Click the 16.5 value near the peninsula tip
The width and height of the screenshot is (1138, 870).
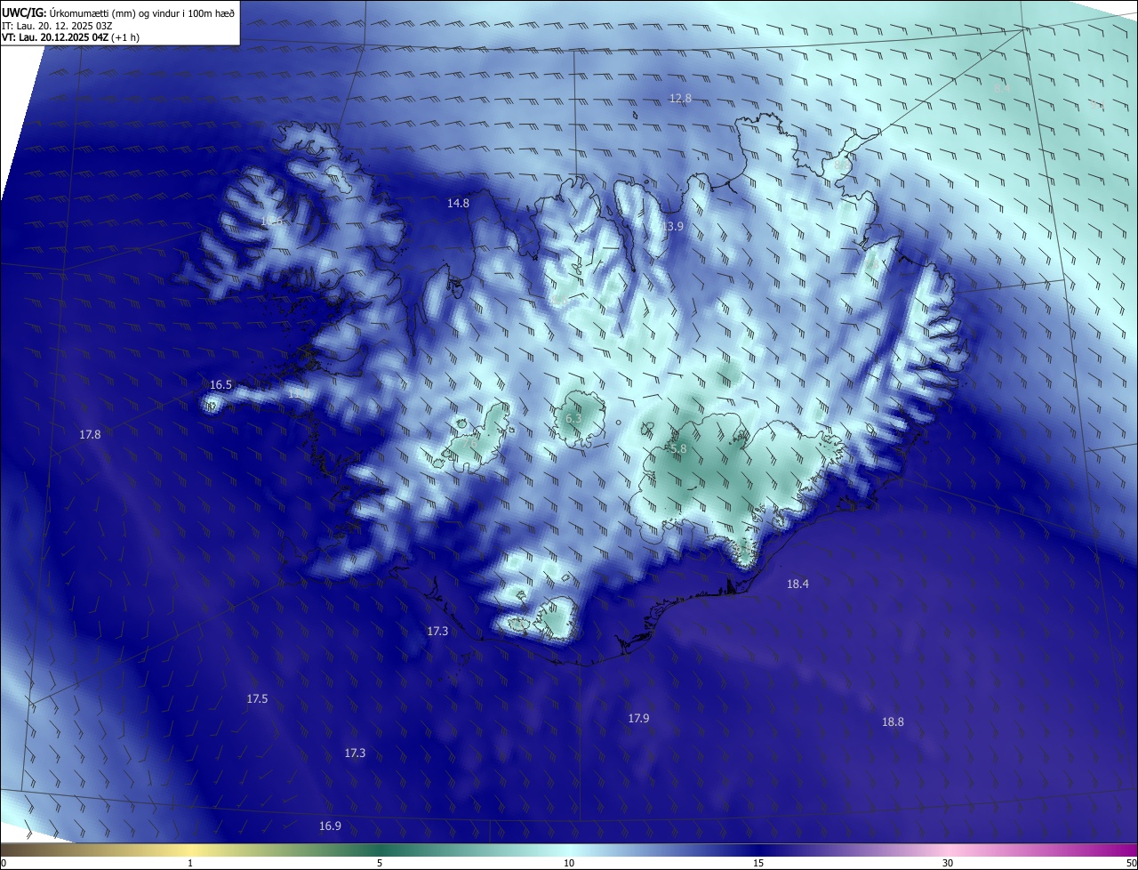click(x=220, y=385)
